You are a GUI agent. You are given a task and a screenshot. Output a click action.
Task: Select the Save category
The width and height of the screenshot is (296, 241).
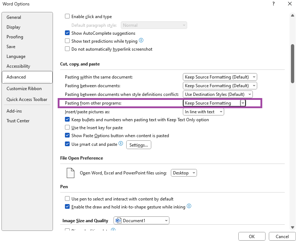(x=27, y=47)
